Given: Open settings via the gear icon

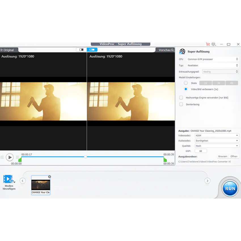Looking at the screenshot, I should [213, 44].
